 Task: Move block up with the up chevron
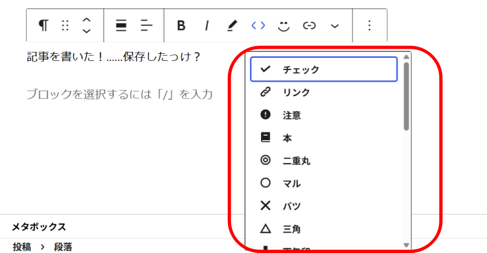[x=86, y=20]
